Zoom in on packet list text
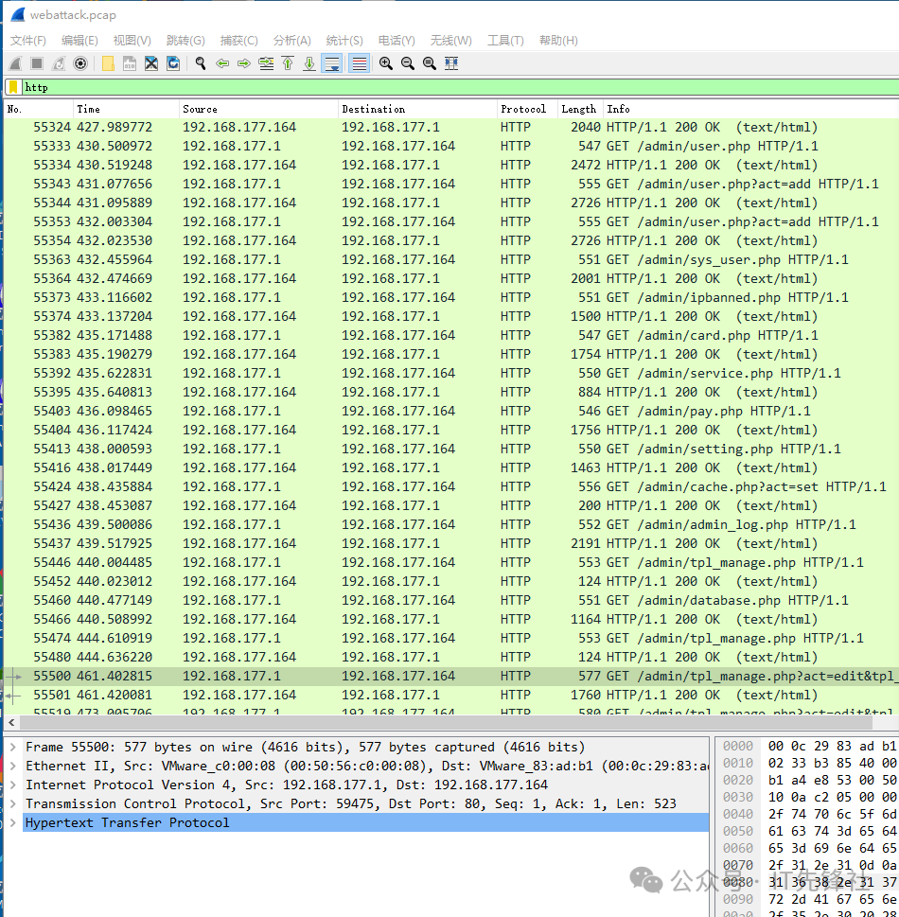Screen dimensions: 899x917 (x=386, y=63)
